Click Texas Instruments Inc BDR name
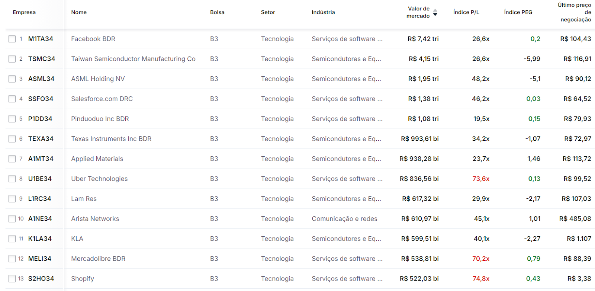This screenshot has height=291, width=595. tap(111, 139)
